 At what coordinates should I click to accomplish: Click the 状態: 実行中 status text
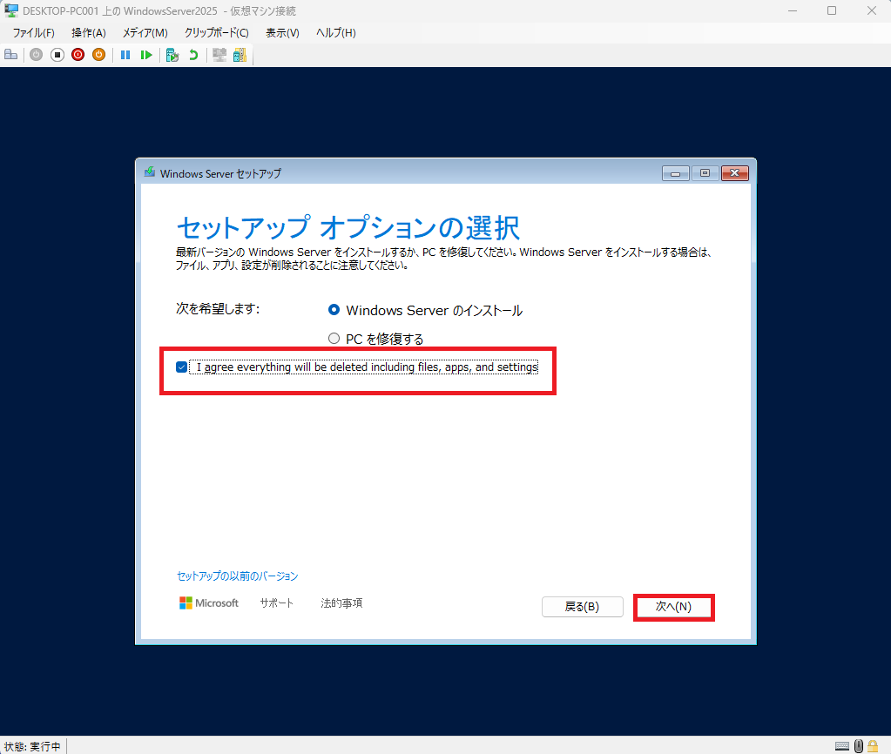[x=32, y=747]
